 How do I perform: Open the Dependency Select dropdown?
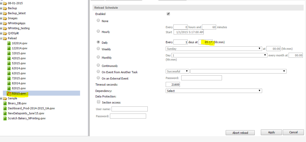pos(214,91)
